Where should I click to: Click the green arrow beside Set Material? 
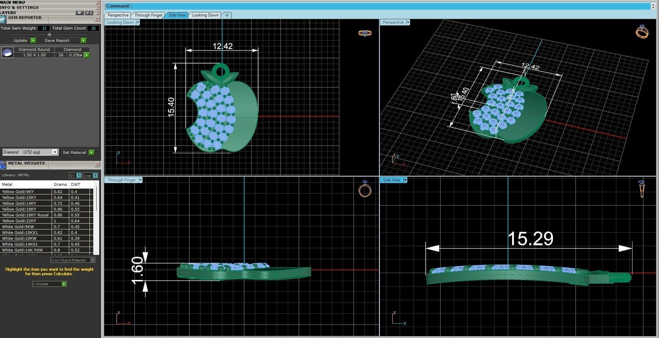91,152
